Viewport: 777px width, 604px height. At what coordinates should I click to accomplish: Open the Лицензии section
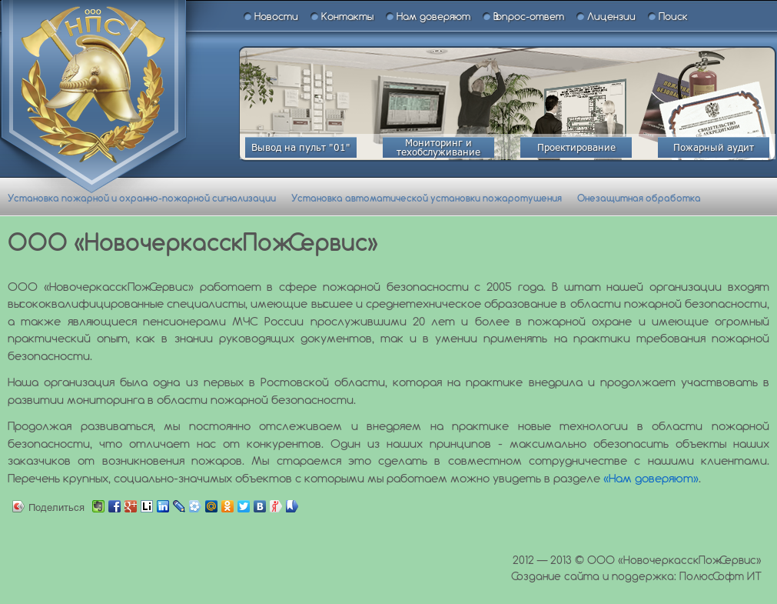click(610, 17)
